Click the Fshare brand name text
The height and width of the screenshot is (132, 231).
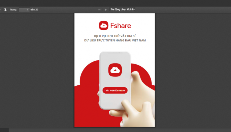point(121,26)
